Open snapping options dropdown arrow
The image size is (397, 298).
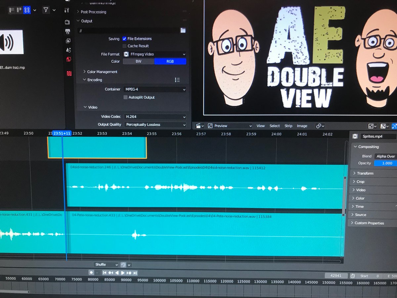point(129,265)
